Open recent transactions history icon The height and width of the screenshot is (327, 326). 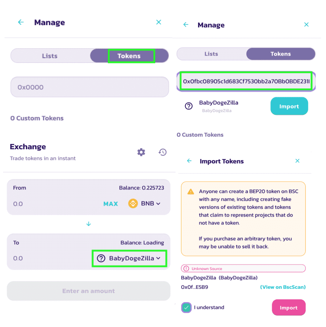(x=163, y=152)
